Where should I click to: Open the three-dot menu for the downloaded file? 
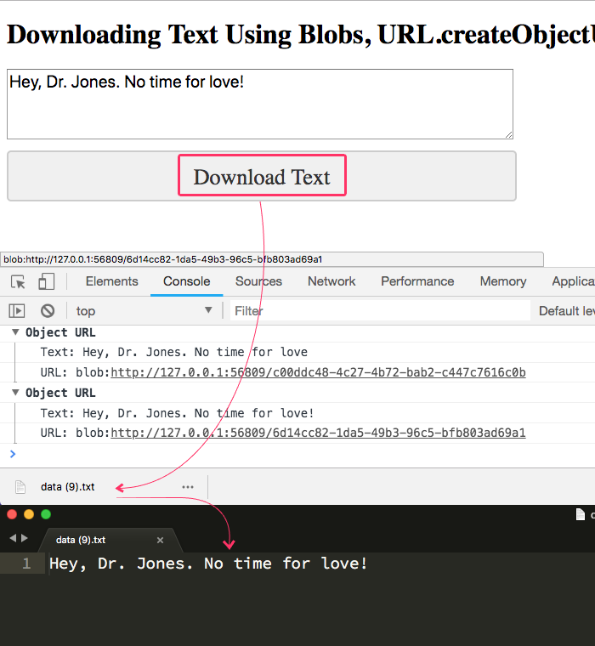(x=188, y=487)
